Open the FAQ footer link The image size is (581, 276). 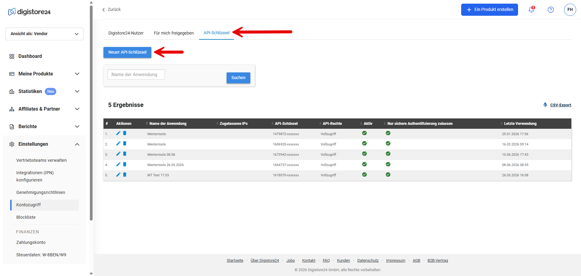click(x=326, y=261)
